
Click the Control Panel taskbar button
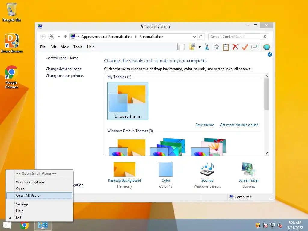click(x=43, y=226)
